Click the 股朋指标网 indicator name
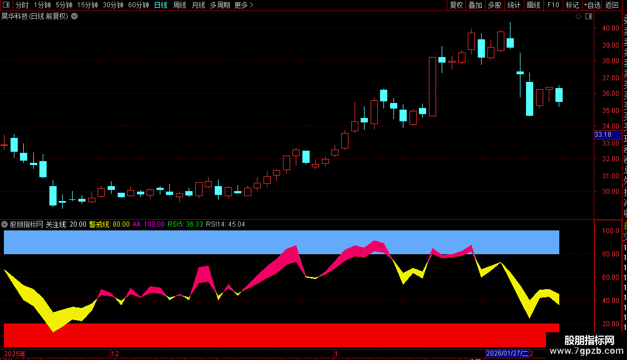Viewport: 627px width, 360px height. click(27, 224)
